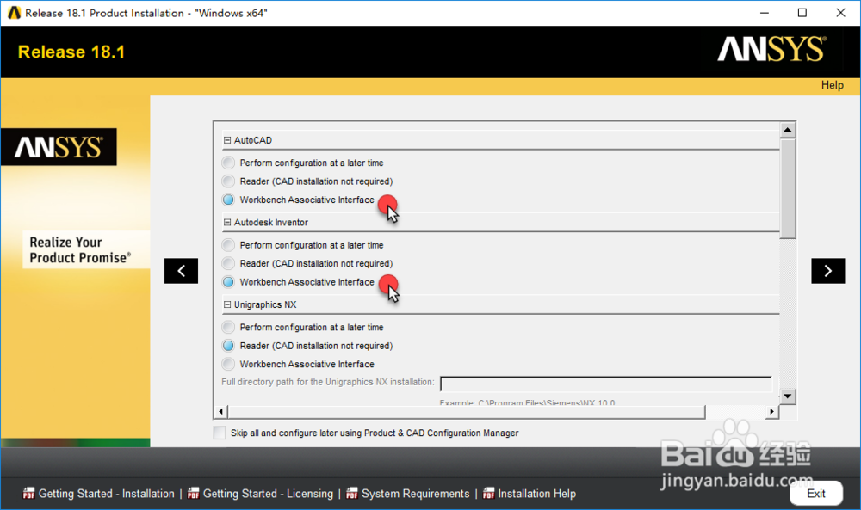The width and height of the screenshot is (861, 510).
Task: Open Getting Started - Licensing link
Action: [x=268, y=494]
